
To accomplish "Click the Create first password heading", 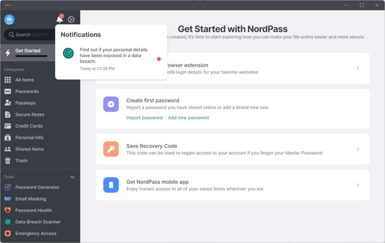I will tap(153, 100).
